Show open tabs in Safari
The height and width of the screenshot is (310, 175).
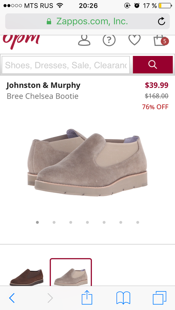click(x=160, y=298)
